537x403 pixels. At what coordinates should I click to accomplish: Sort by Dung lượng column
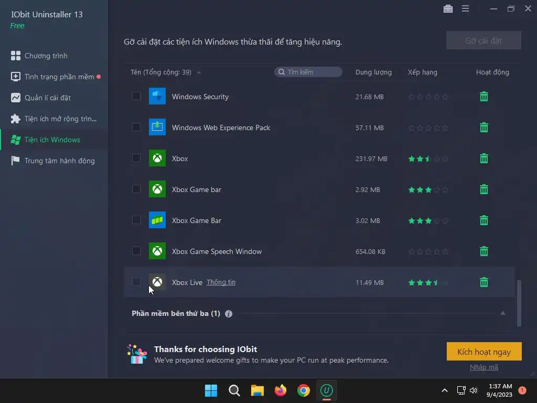[x=373, y=72]
